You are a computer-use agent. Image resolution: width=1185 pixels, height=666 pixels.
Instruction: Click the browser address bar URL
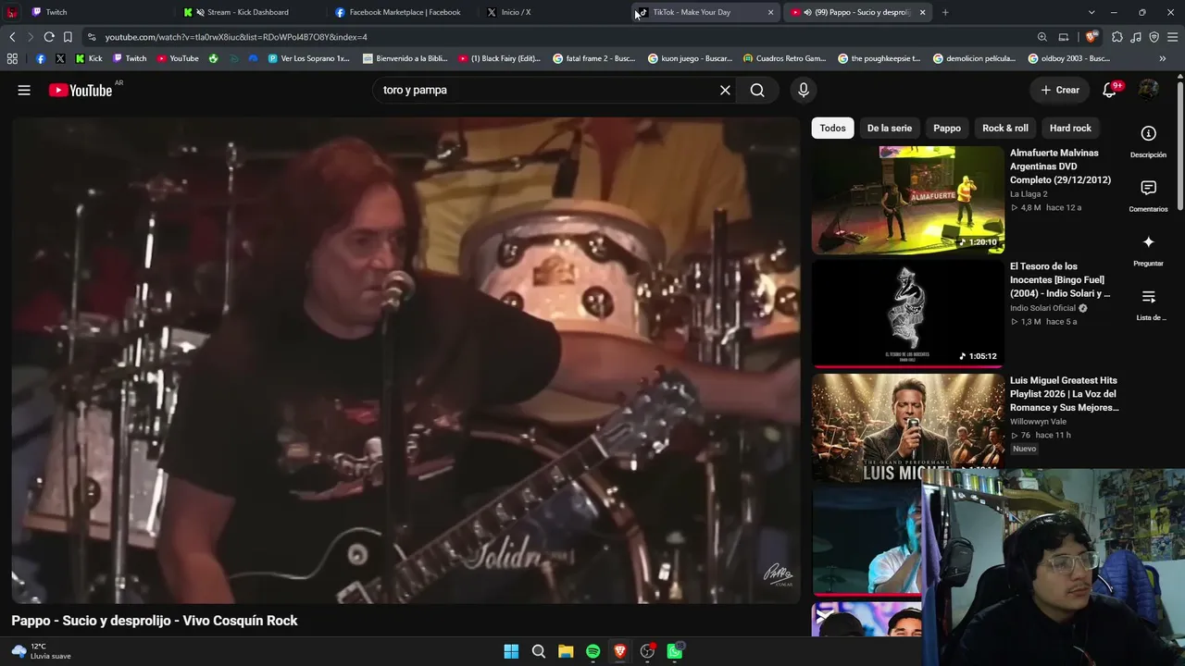click(236, 37)
